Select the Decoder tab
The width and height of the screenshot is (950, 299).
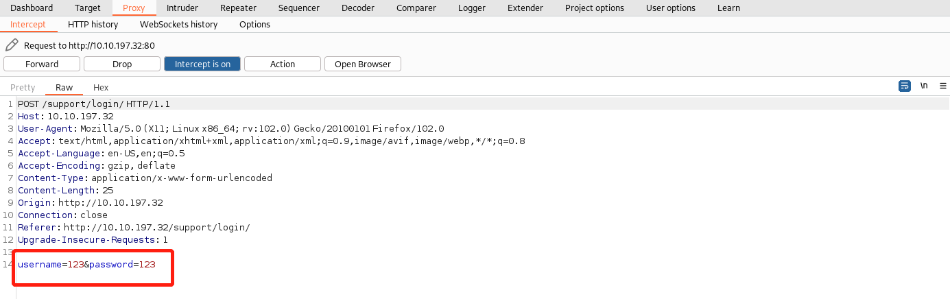[x=358, y=8]
